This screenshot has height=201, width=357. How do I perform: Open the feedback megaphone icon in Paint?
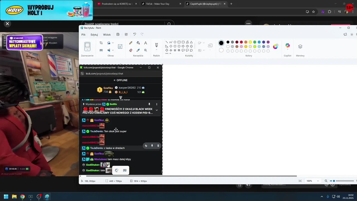pyautogui.click(x=345, y=34)
